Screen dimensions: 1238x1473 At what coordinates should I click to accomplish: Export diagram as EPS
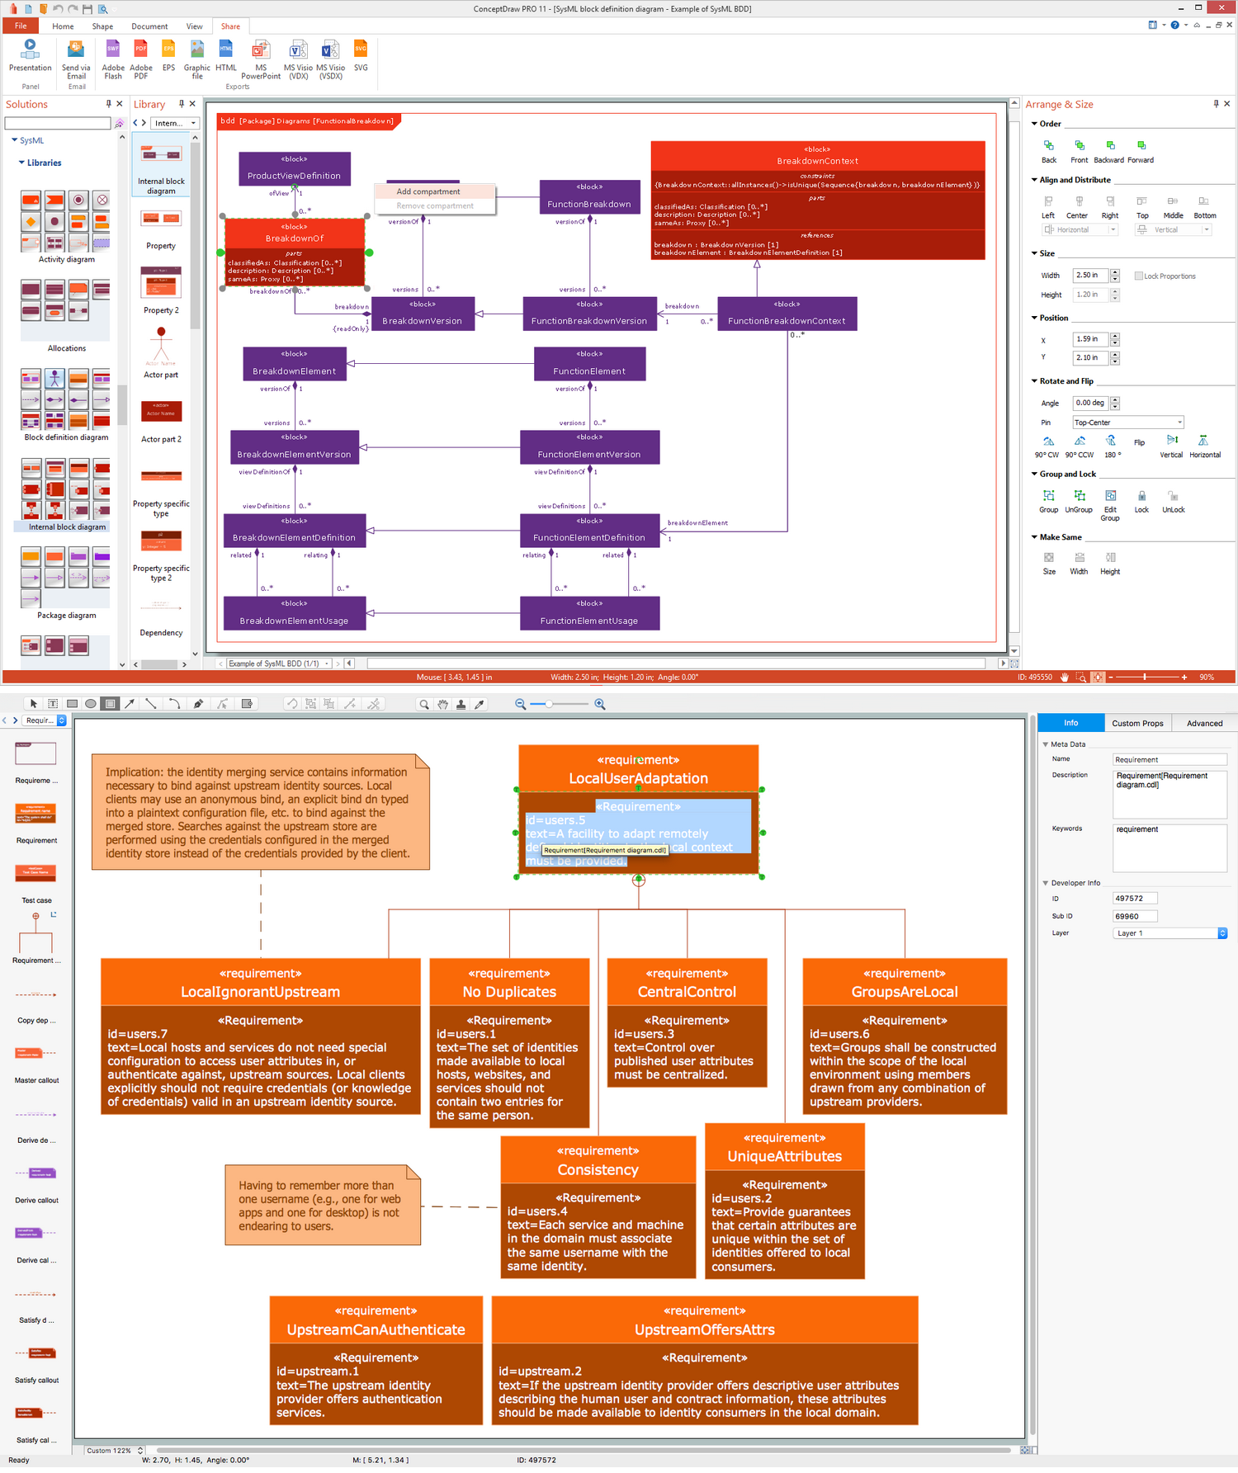click(168, 54)
